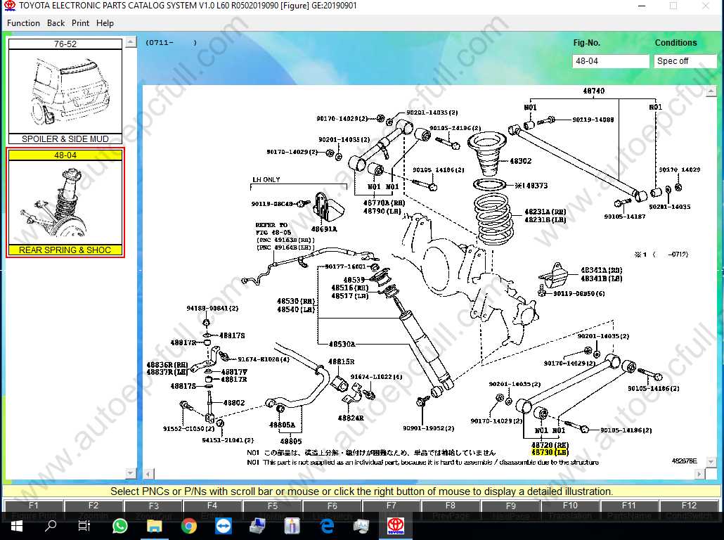Click the Conditions field showing Spec off
The width and height of the screenshot is (724, 540).
point(685,61)
